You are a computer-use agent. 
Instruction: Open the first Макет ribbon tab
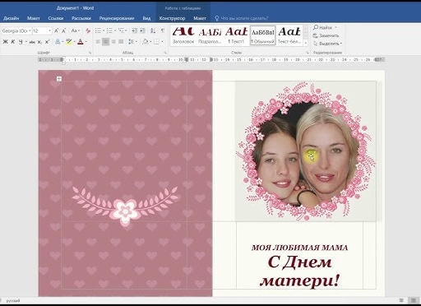(x=34, y=18)
